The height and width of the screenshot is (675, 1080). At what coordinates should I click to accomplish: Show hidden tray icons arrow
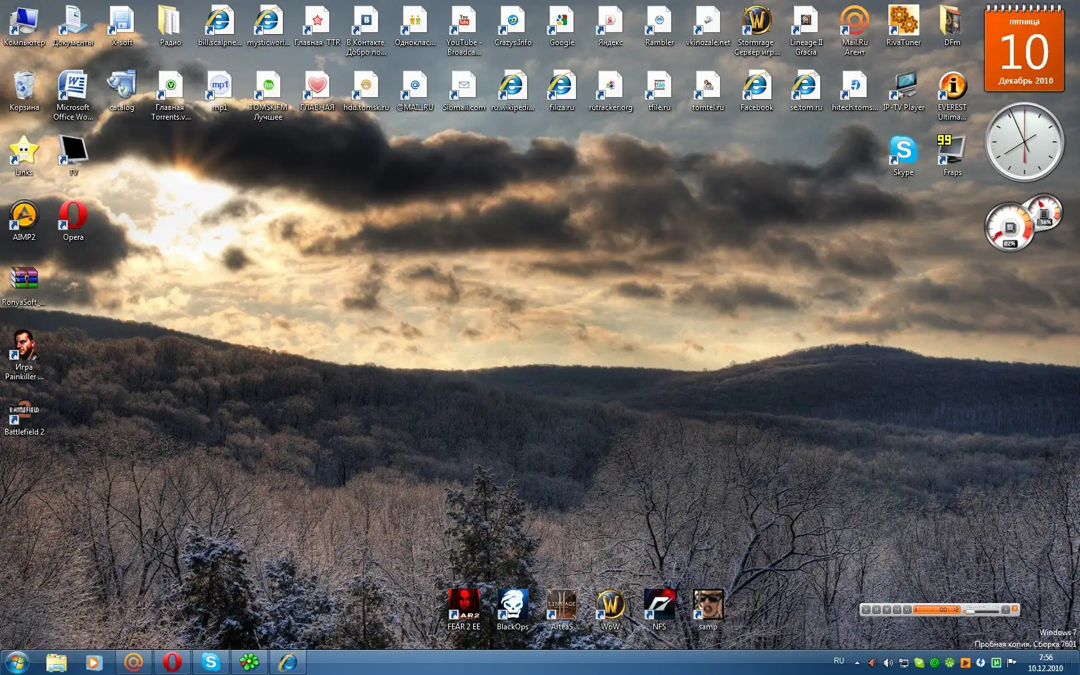click(857, 663)
